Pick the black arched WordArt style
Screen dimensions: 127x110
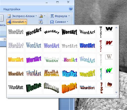(x=51, y=32)
